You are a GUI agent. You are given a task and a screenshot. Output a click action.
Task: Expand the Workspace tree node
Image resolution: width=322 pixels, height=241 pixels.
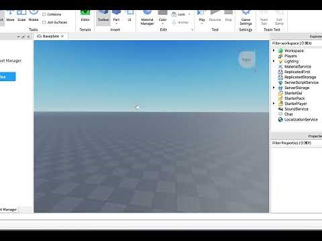pyautogui.click(x=274, y=51)
